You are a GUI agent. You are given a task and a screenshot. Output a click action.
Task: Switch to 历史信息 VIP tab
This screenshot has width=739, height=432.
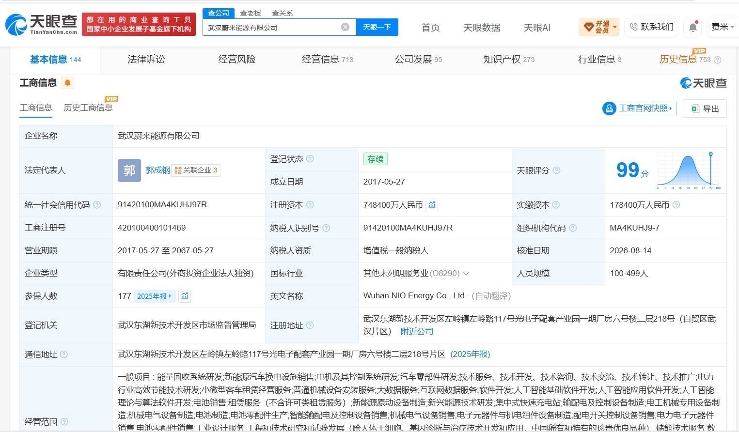click(685, 59)
